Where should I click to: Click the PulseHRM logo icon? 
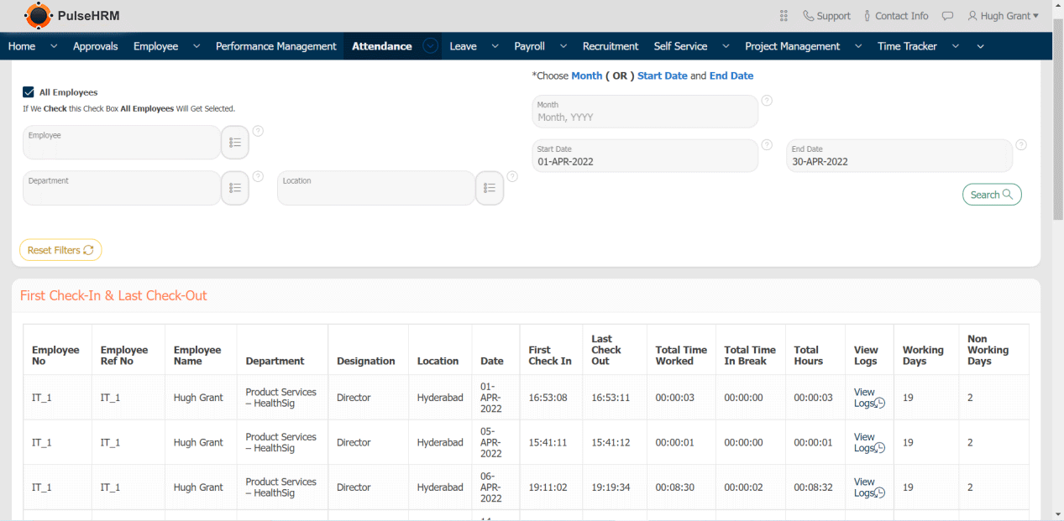coord(38,15)
